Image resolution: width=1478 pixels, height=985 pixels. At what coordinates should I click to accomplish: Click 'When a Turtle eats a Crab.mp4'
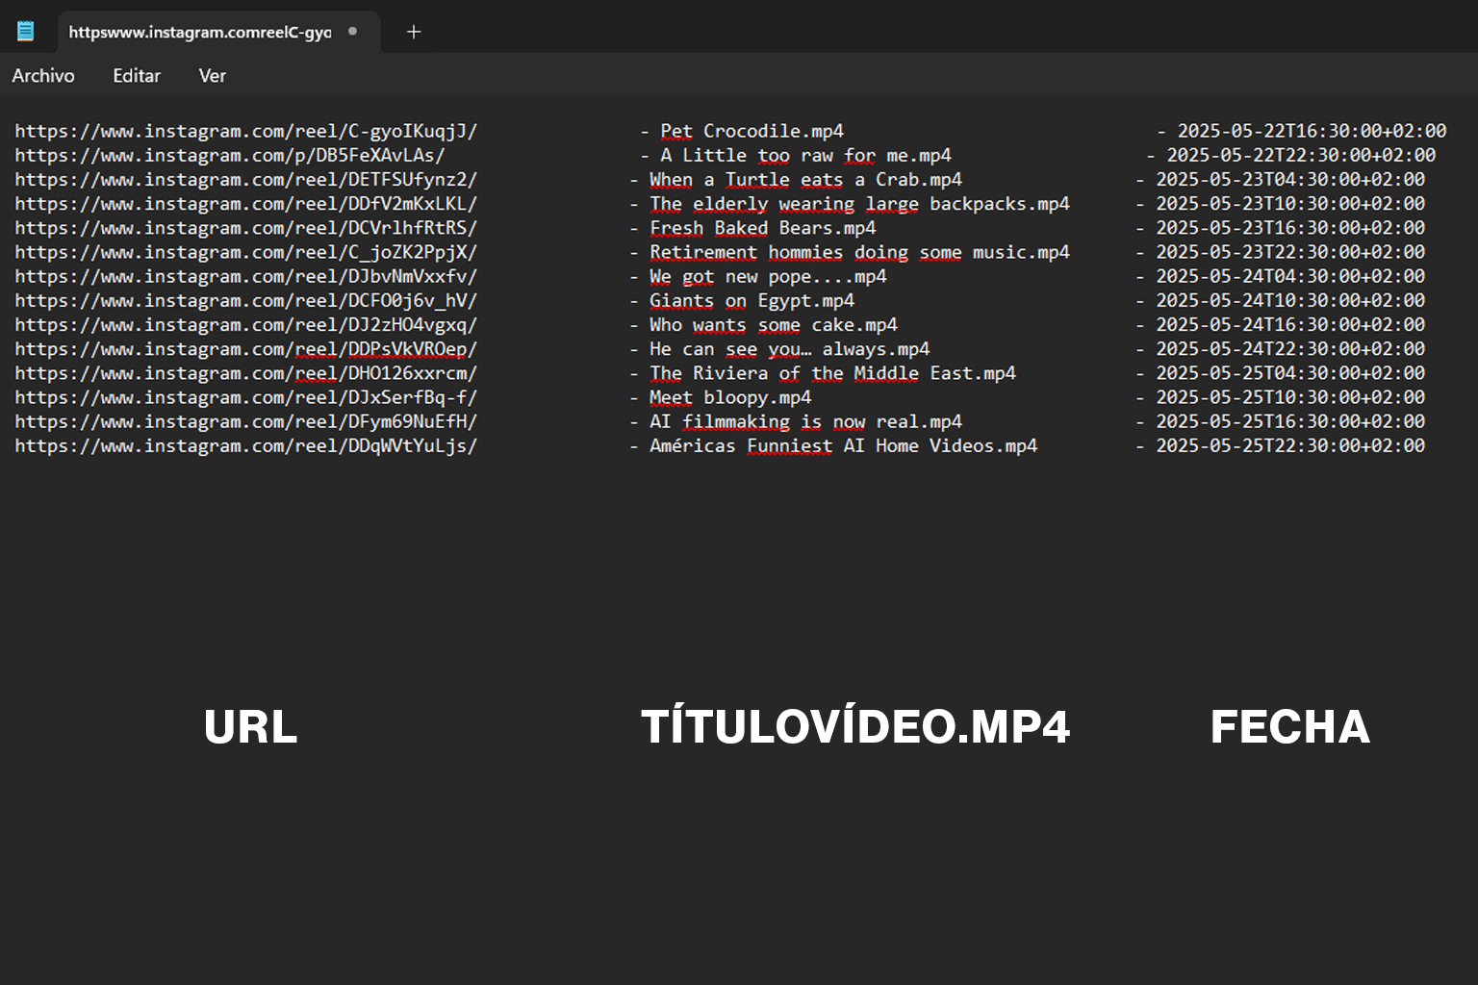[x=806, y=180]
